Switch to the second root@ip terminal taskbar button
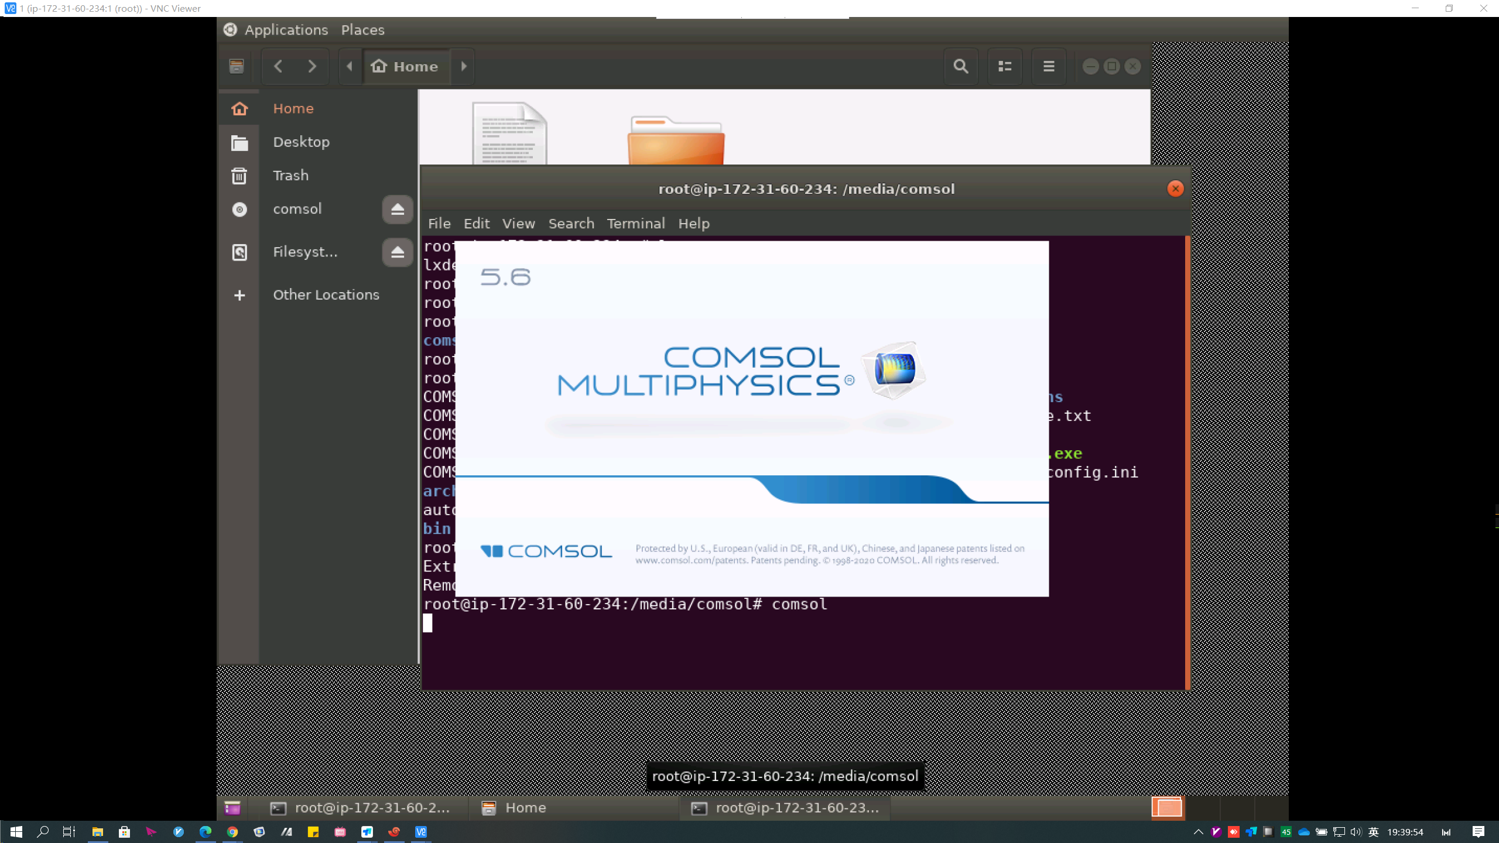This screenshot has height=843, width=1499. point(785,808)
